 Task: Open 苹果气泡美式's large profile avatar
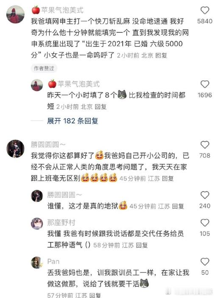pos(15,14)
